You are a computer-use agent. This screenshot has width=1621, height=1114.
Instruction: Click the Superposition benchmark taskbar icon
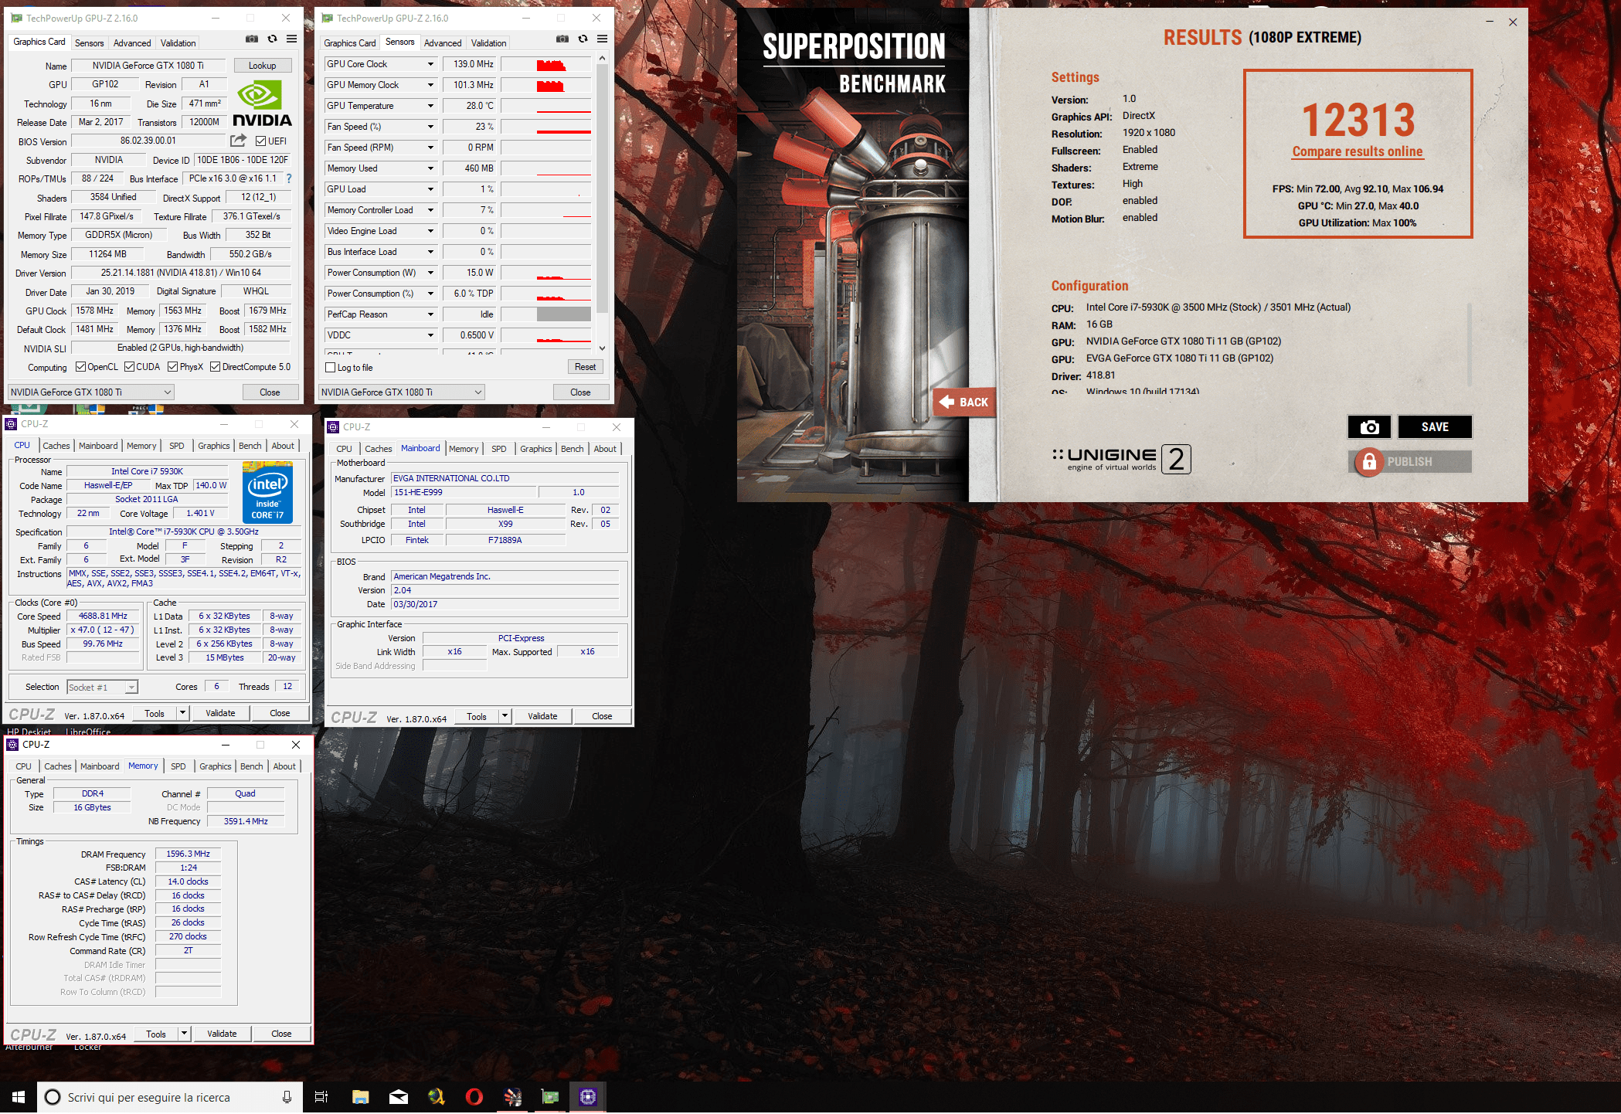[x=512, y=1097]
